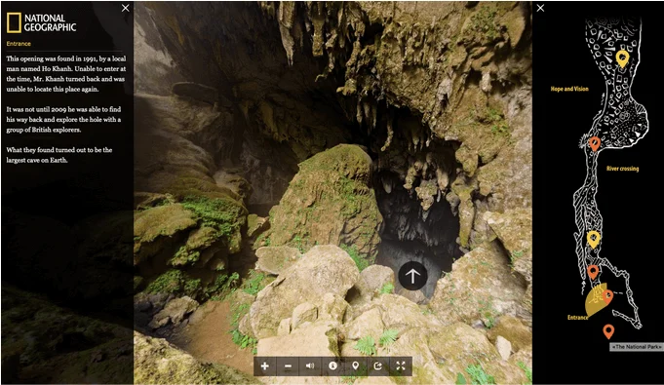Enter fullscreen with the expand-arrows icon

tap(401, 366)
